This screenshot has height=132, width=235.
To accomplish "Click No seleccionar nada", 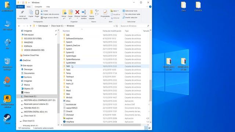I will tap(131, 14).
